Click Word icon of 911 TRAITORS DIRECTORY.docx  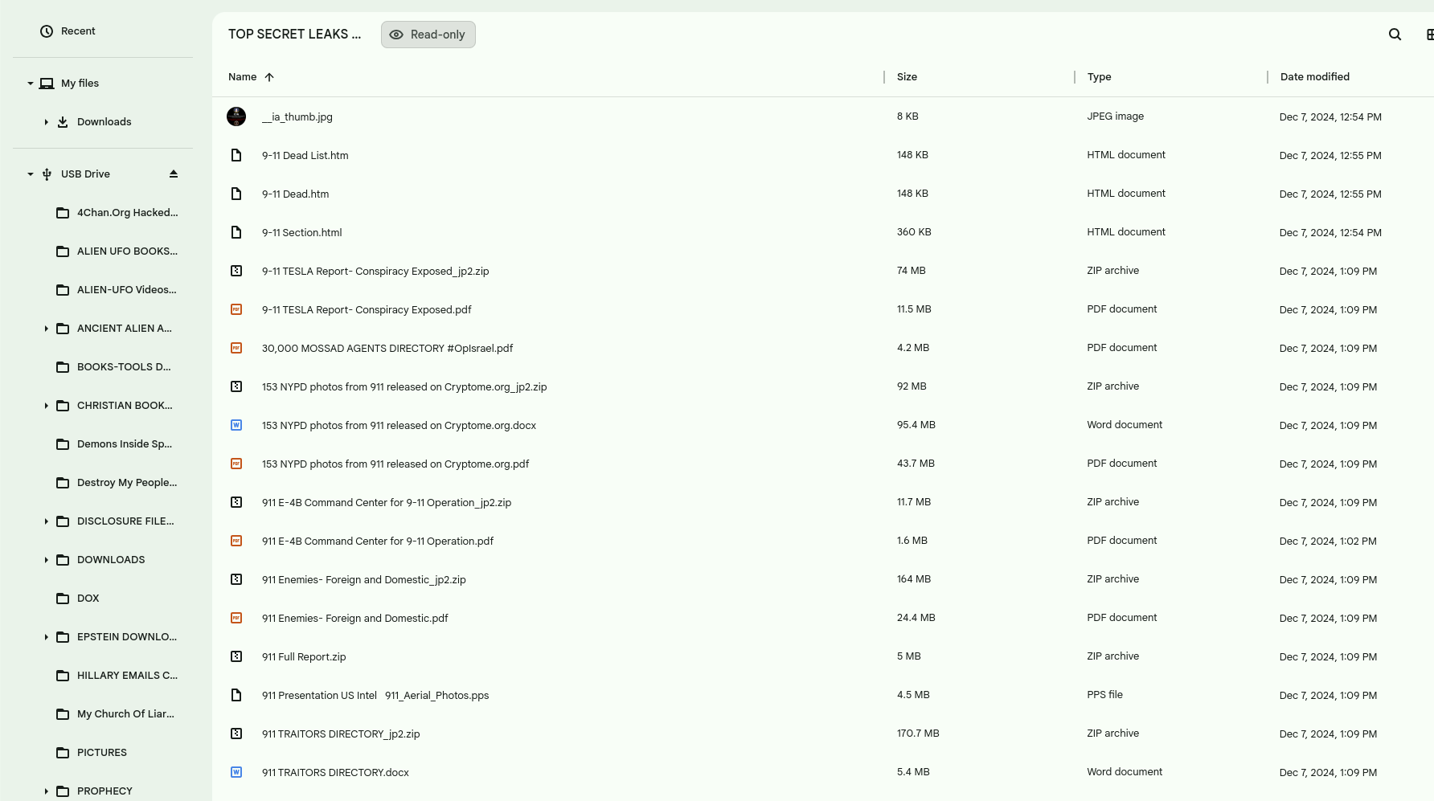[x=236, y=772]
